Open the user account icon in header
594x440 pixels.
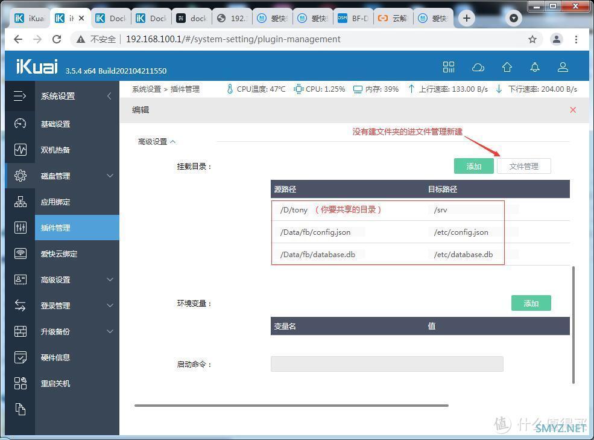563,67
